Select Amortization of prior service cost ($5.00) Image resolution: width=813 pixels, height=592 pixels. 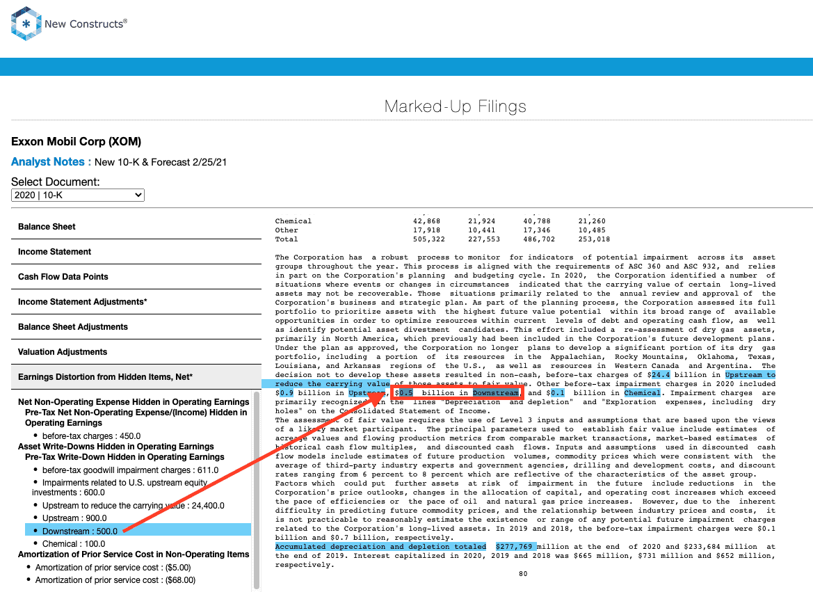point(113,568)
